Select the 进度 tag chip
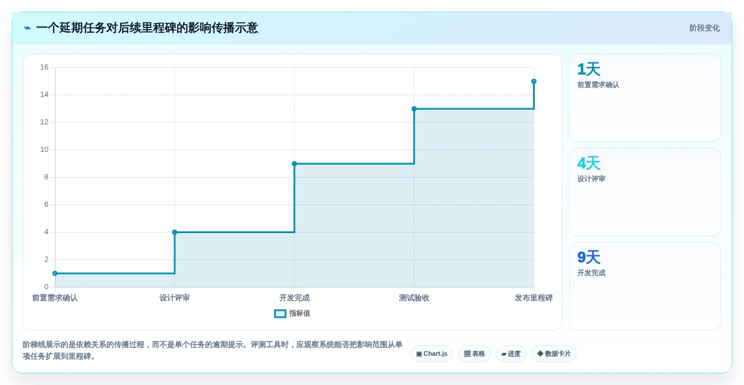Screen dimensions: 744x385 point(511,354)
